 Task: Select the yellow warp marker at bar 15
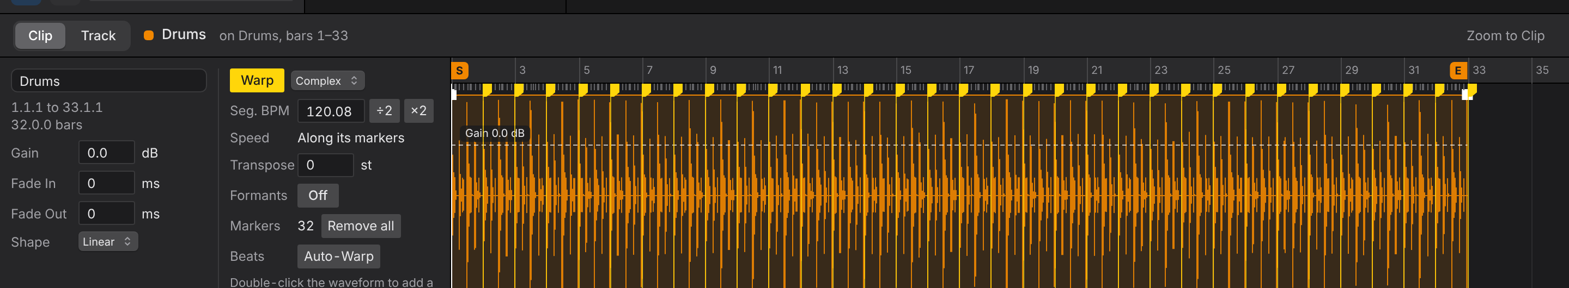click(901, 89)
